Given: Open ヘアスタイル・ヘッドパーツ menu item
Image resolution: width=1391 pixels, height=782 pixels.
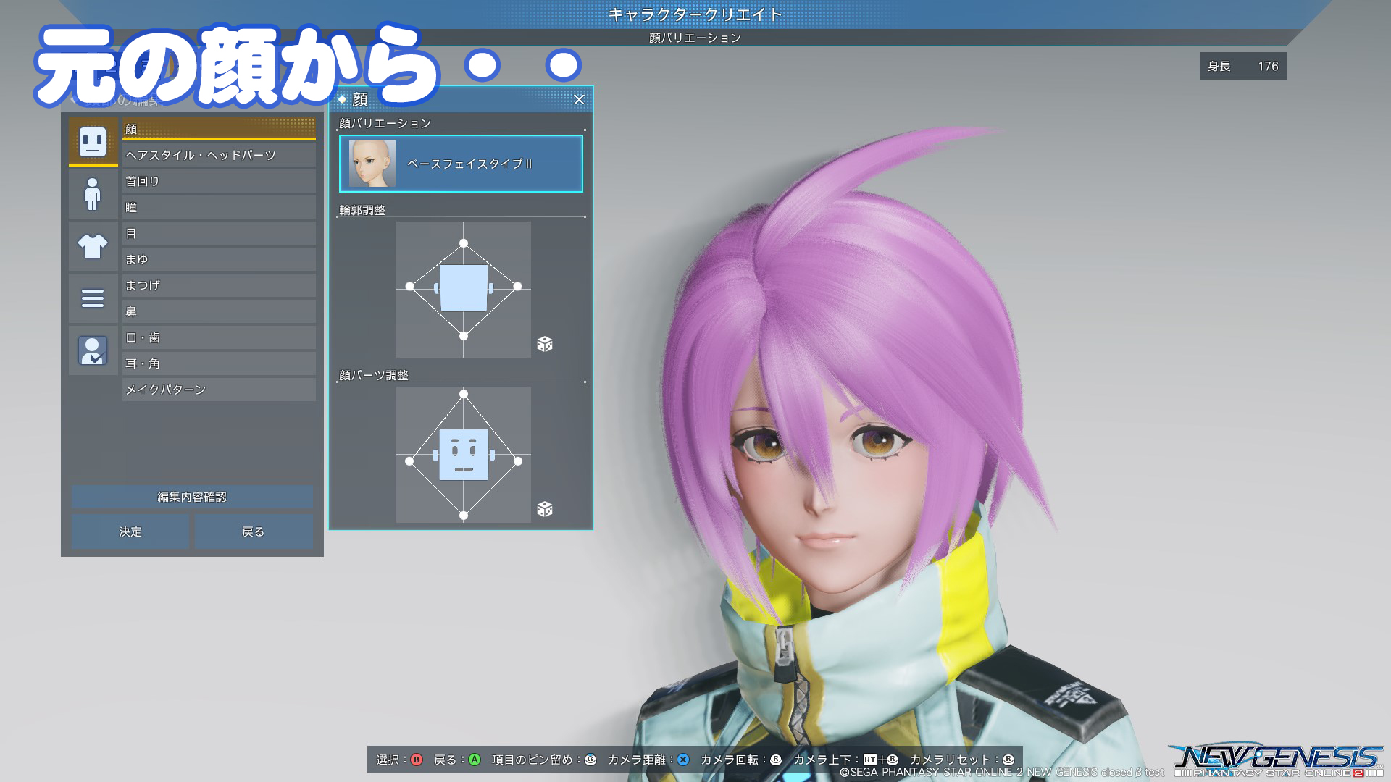Looking at the screenshot, I should [219, 155].
